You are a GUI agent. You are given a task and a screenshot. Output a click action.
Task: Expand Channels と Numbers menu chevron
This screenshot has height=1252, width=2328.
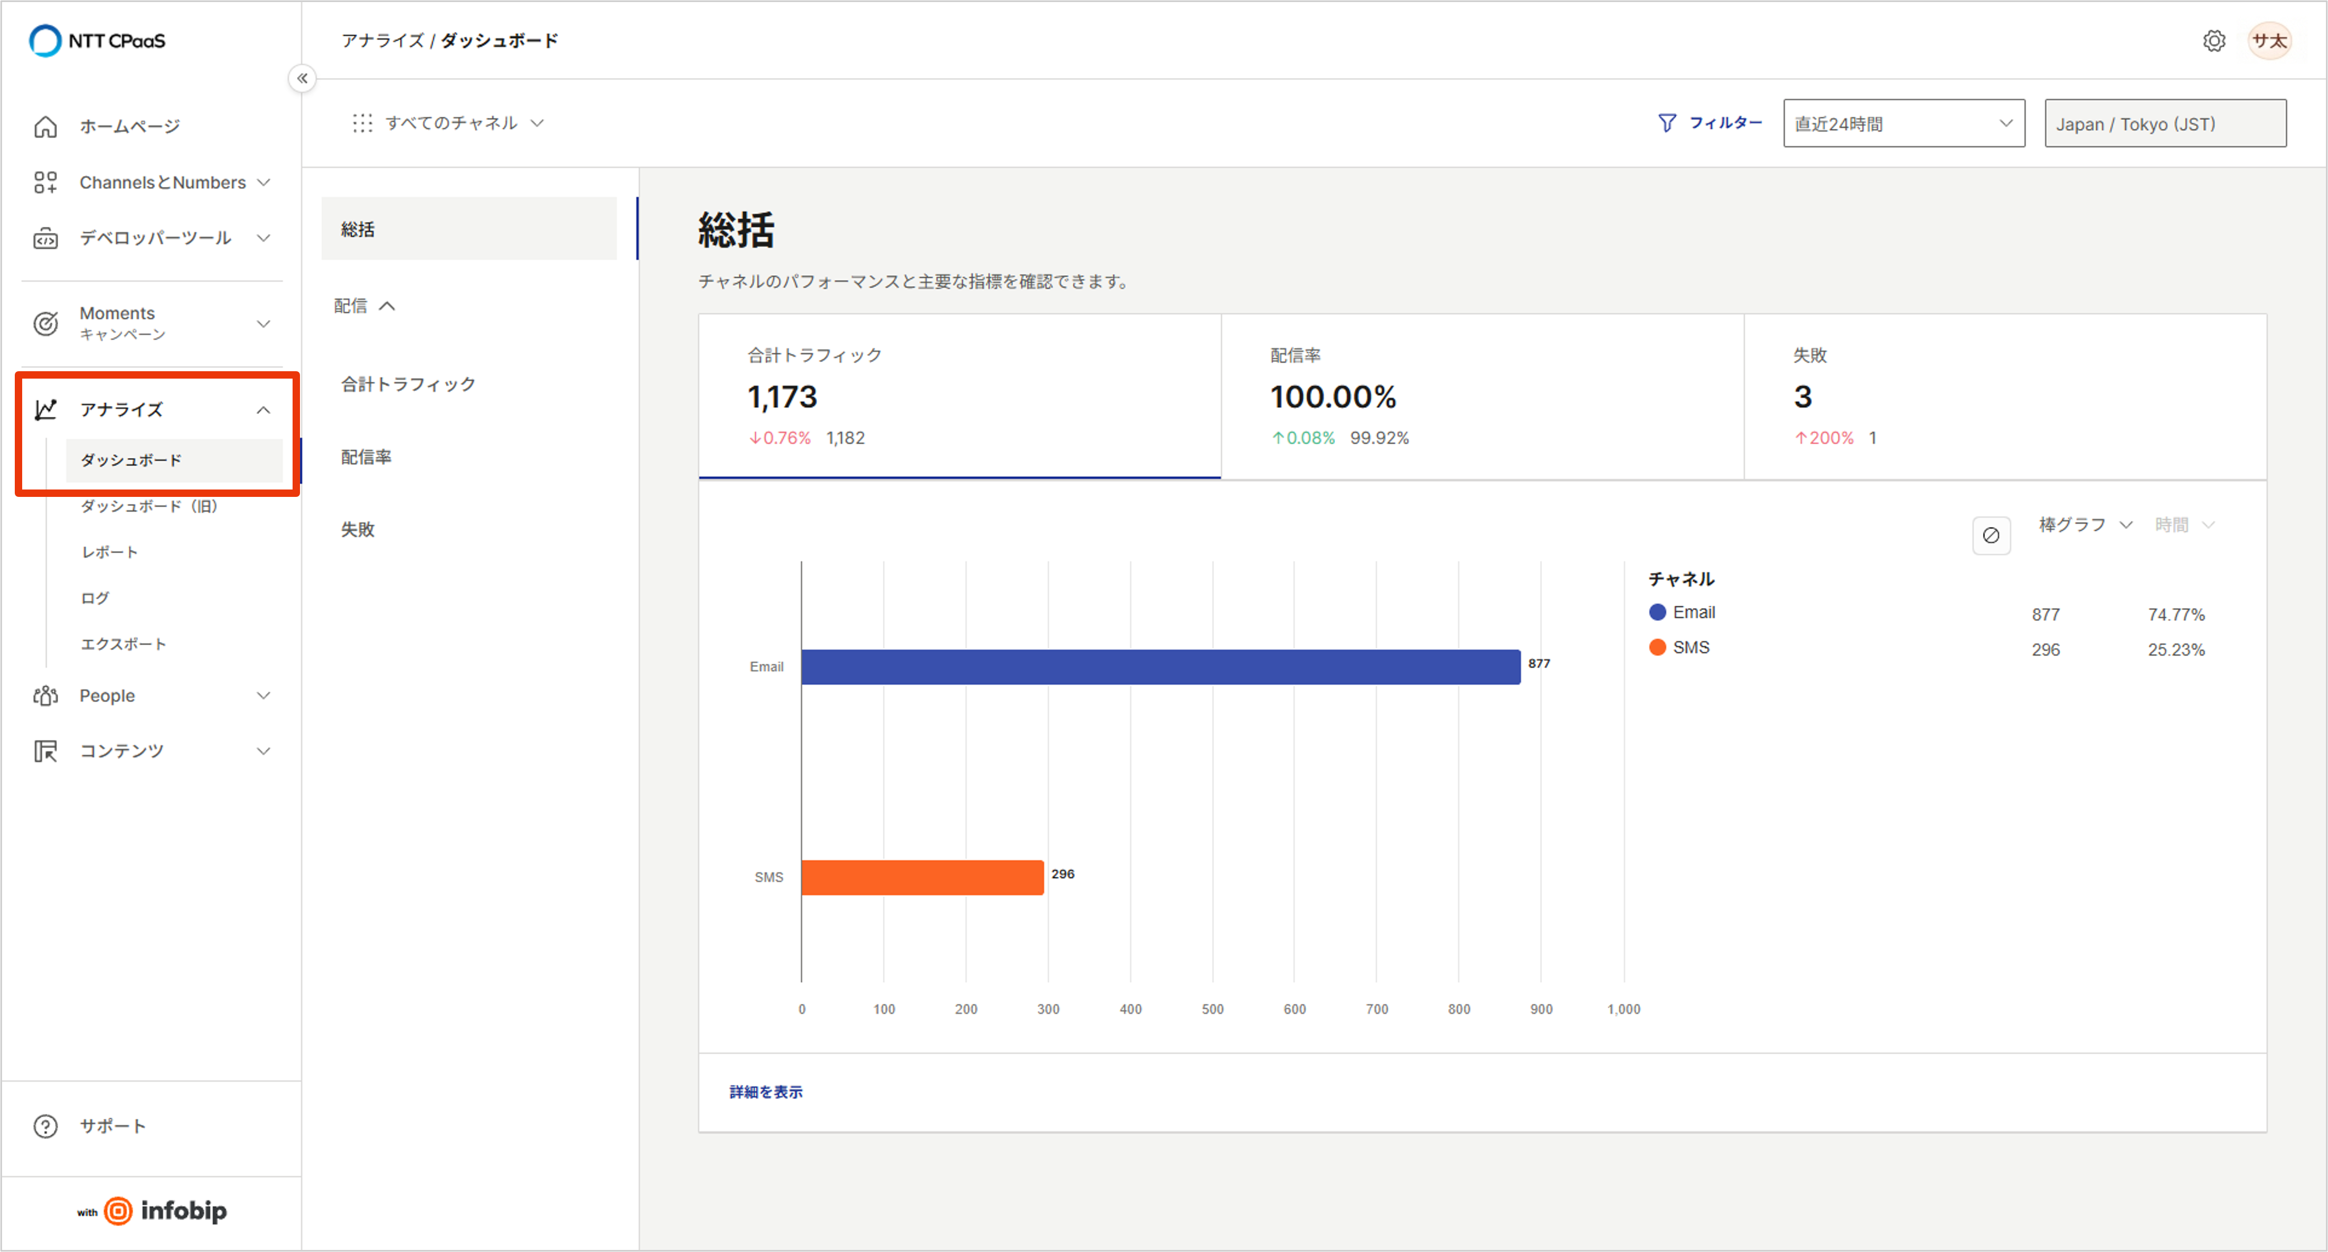coord(264,183)
